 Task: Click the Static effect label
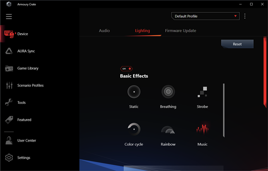134,107
